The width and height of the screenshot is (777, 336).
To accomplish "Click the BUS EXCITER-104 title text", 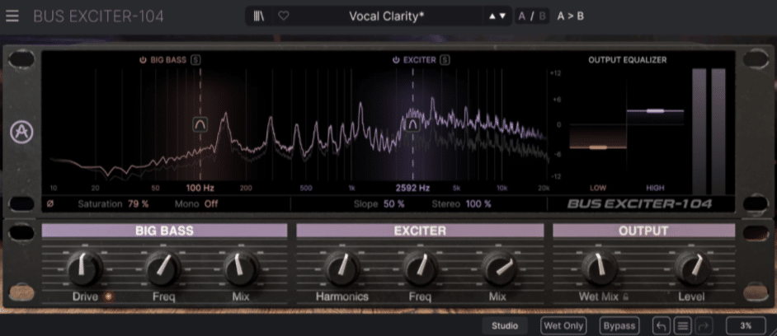I will click(98, 16).
